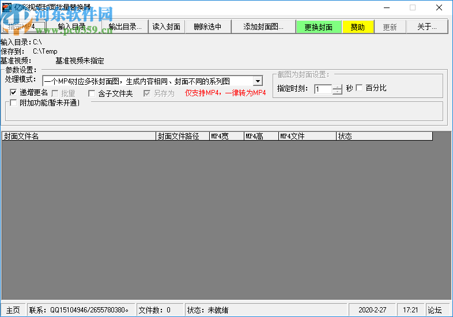Click the yellow 赞助 sponsor button
Screen dimensions: 453x317
point(358,27)
